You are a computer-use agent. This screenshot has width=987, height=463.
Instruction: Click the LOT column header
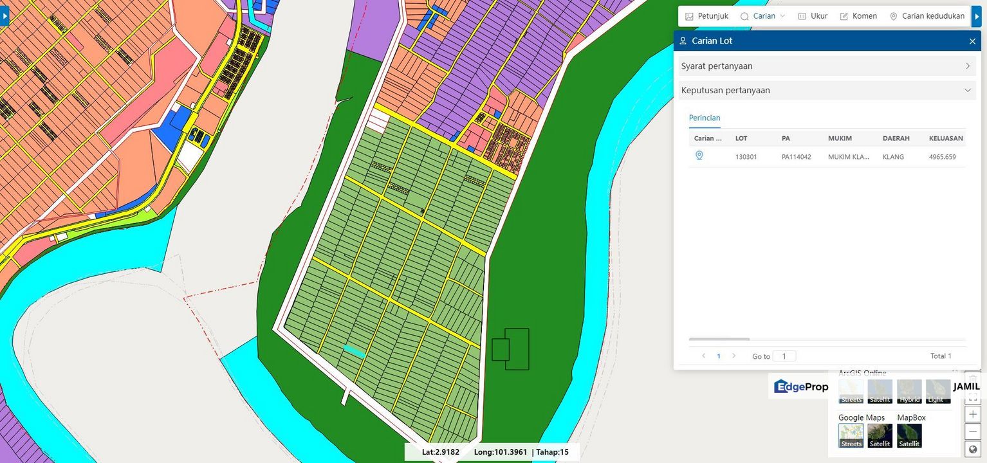741,138
